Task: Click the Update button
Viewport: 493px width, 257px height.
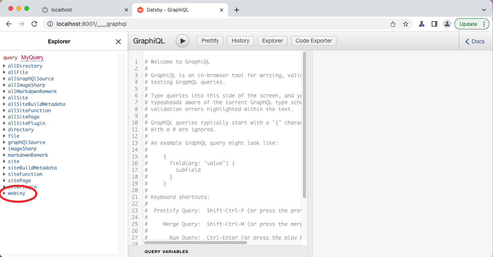Action: [469, 24]
